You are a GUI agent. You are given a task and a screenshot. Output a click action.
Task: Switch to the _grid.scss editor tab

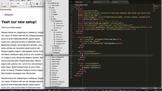pyautogui.click(x=115, y=2)
